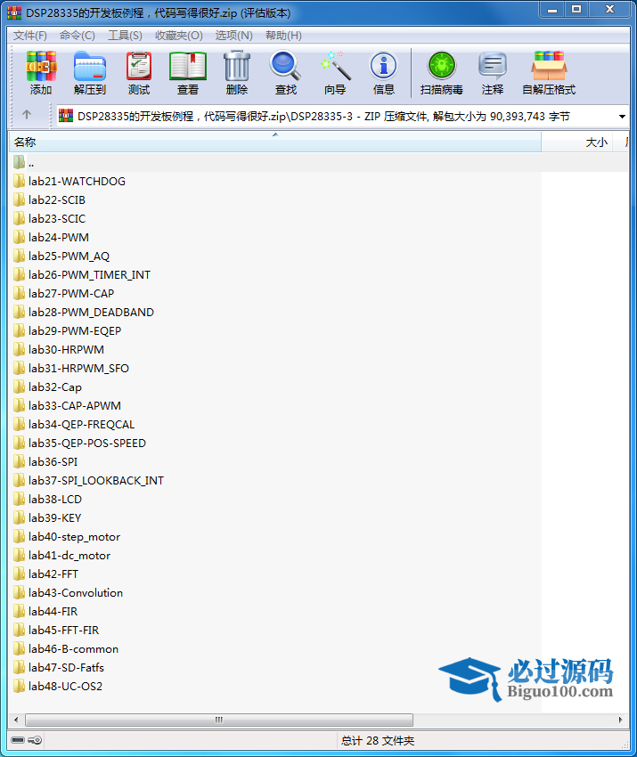
Task: Click the Comment (注释) icon
Action: [x=492, y=72]
